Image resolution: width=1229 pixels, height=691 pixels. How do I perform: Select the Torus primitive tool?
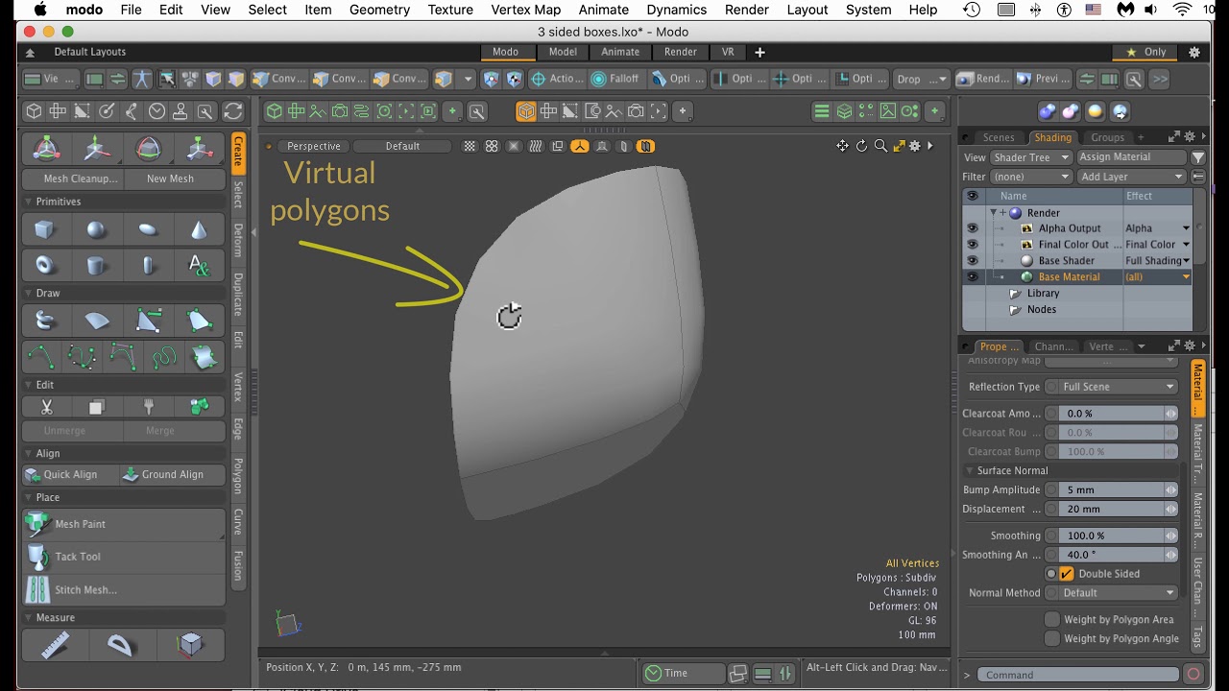click(x=44, y=265)
